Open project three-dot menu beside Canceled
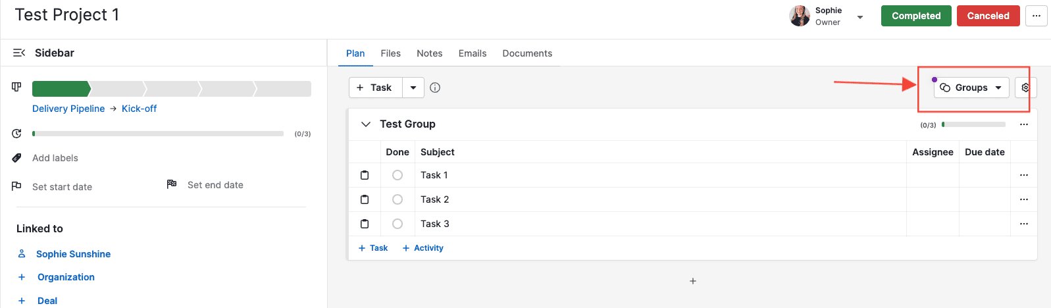 pos(1036,16)
